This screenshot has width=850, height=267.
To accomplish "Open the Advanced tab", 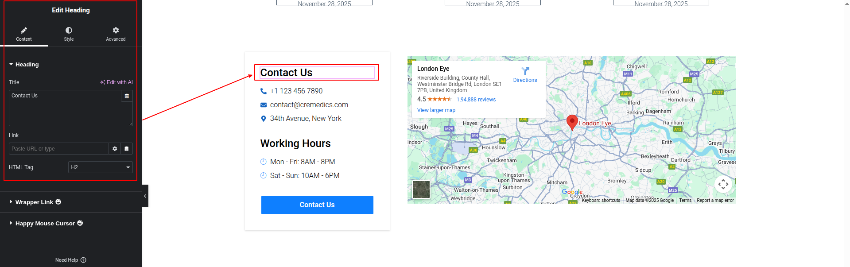I will [116, 34].
